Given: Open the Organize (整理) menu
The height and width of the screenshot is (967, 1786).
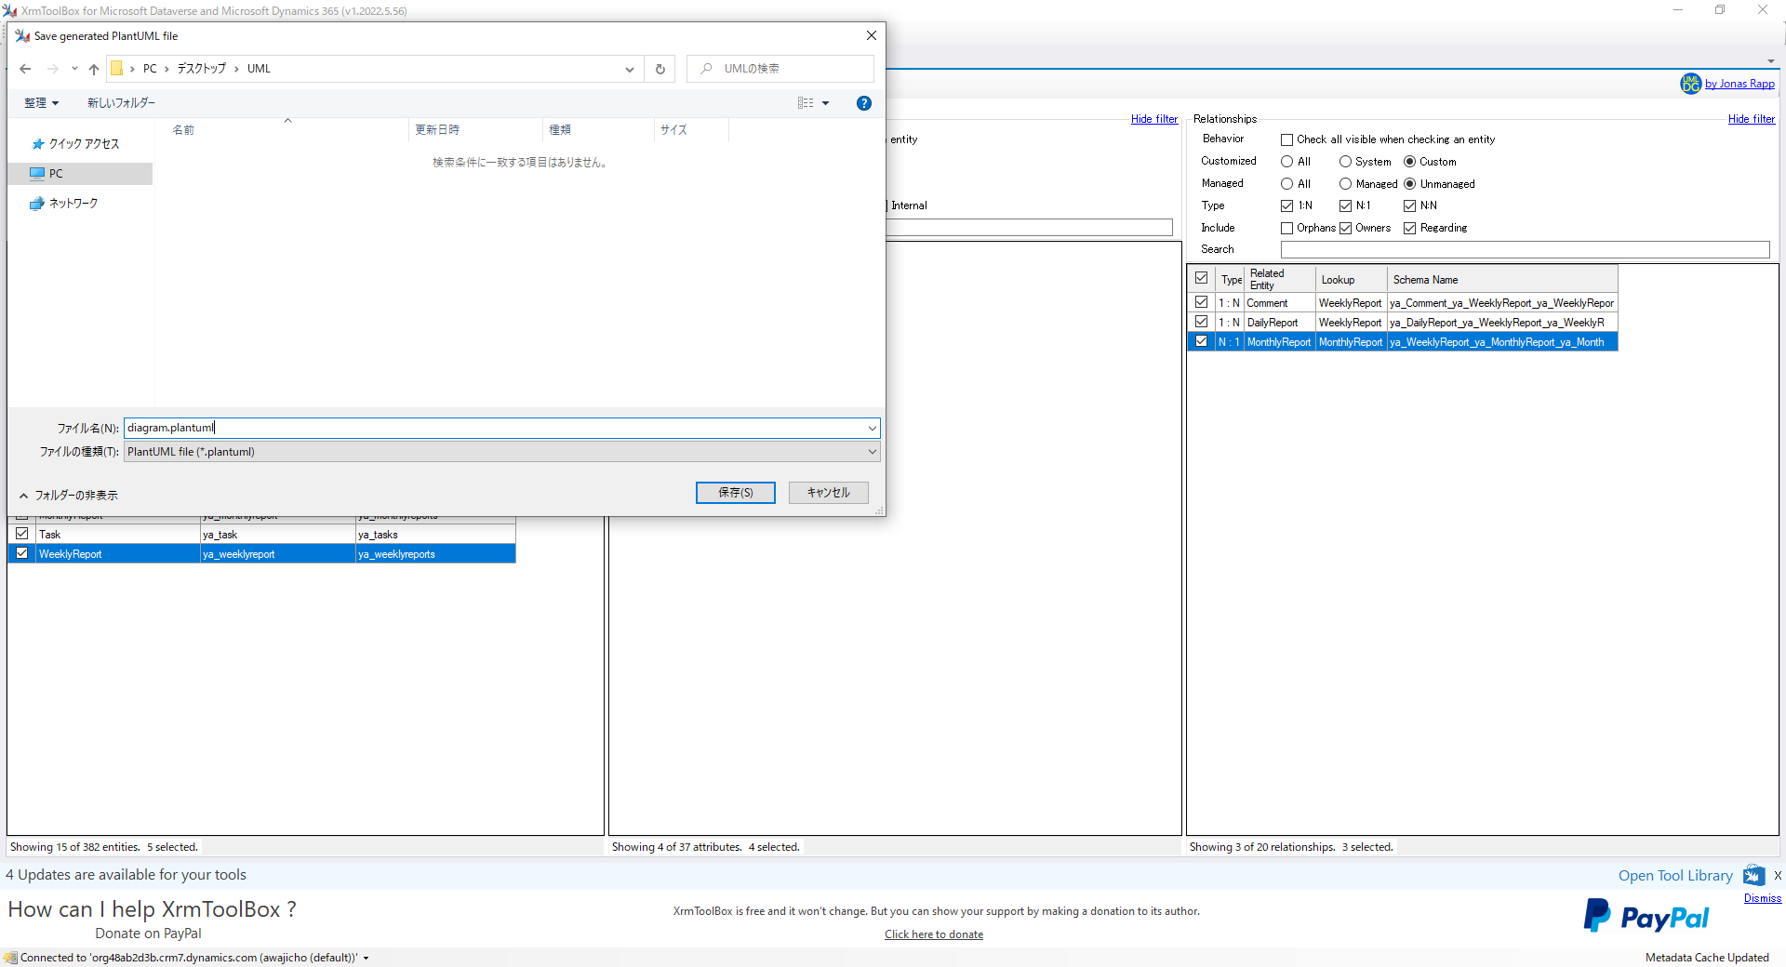Looking at the screenshot, I should click(x=41, y=103).
